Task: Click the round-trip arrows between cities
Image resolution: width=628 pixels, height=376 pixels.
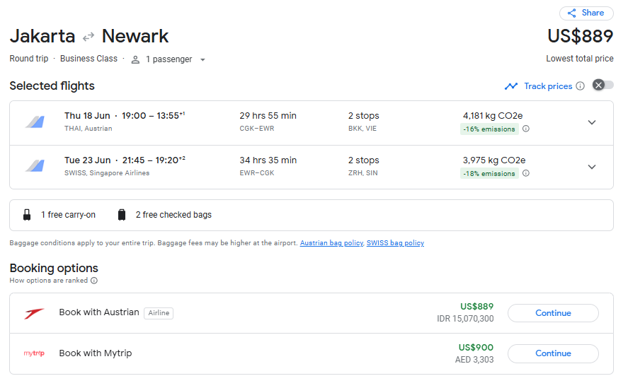Action: 89,37
